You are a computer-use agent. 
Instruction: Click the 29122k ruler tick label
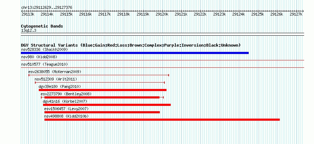[200, 14]
